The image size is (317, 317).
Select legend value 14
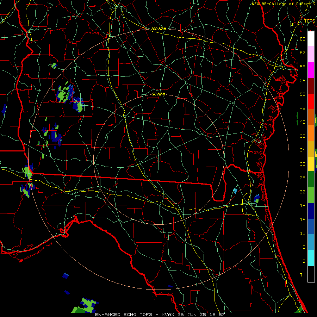coord(303,219)
